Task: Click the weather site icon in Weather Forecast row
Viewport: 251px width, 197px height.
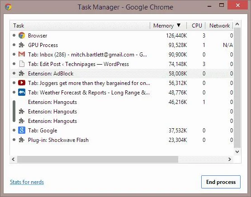Action: pos(22,93)
